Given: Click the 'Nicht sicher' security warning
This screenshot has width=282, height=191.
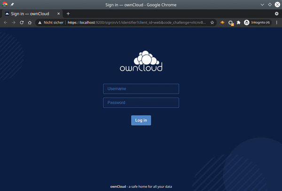Looking at the screenshot, I should click(x=51, y=23).
